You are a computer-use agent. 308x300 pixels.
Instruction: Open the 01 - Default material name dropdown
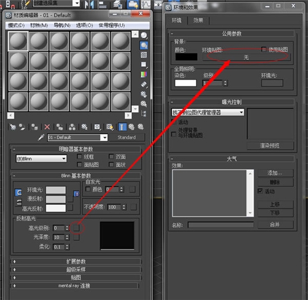point(105,137)
